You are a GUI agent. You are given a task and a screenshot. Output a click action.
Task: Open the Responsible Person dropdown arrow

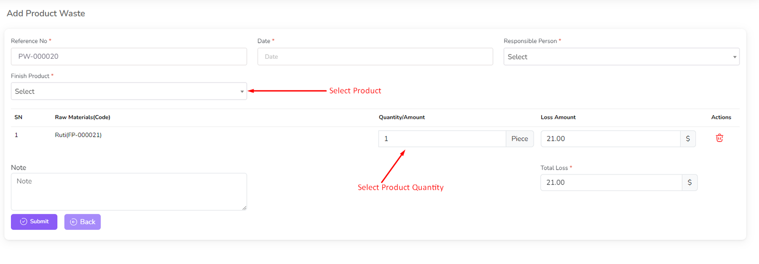pyautogui.click(x=734, y=57)
